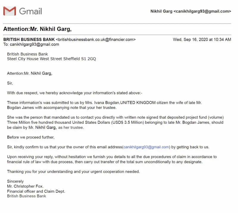The width and height of the screenshot is (238, 213).
Task: Click the red Gmail envelope logo icon
Action: (x=10, y=11)
